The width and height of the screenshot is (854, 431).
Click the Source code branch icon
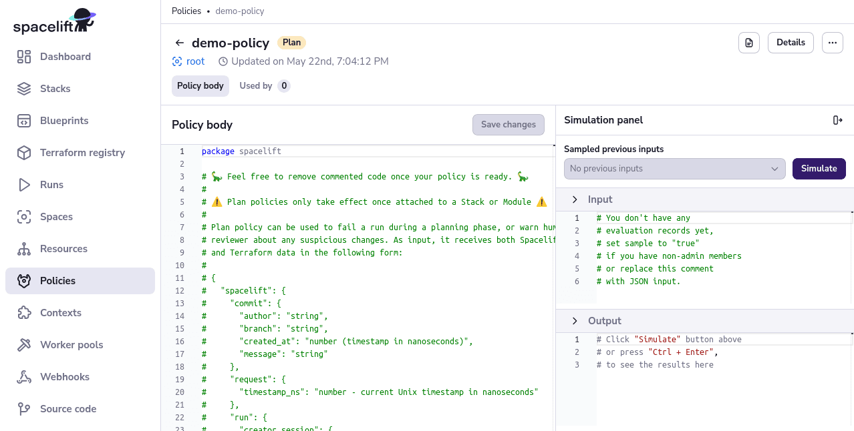pos(24,409)
